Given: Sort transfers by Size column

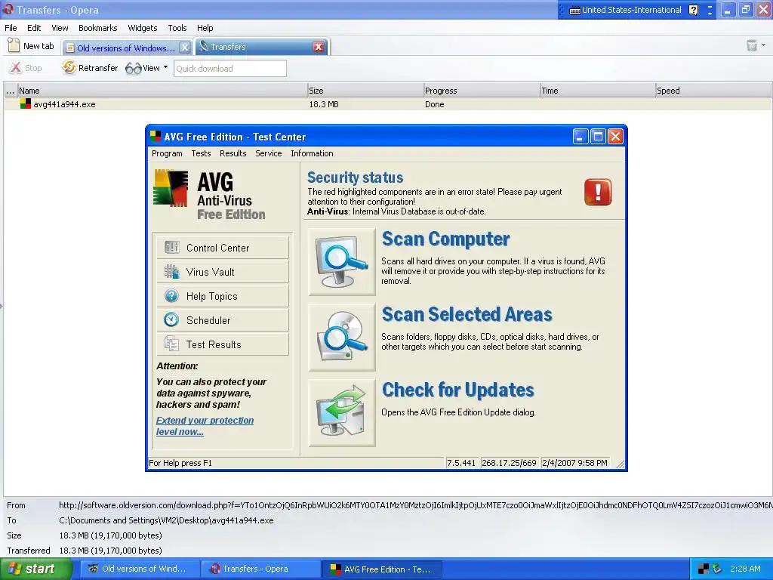Looking at the screenshot, I should coord(365,91).
